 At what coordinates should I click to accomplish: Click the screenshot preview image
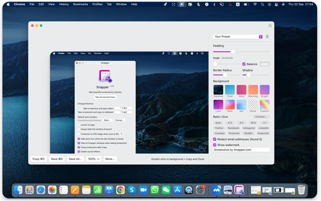129,102
